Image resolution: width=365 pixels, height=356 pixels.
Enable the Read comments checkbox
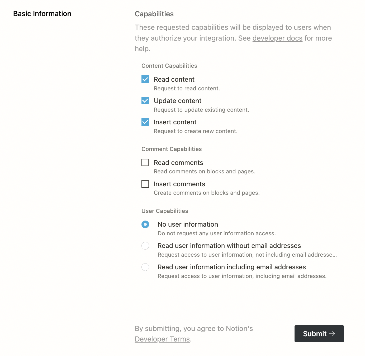click(145, 162)
